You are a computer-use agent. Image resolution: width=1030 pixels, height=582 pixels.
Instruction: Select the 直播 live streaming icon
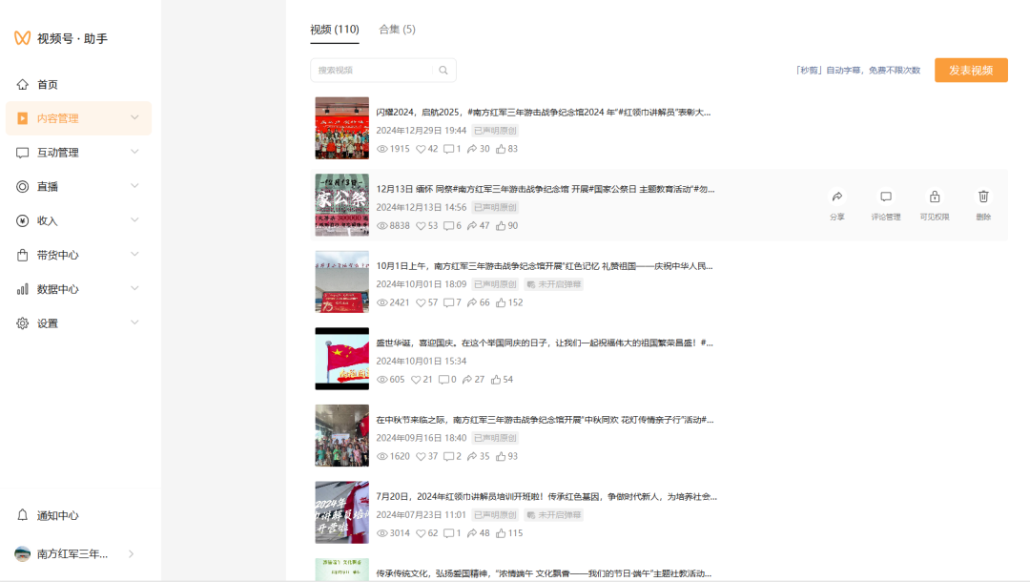23,186
